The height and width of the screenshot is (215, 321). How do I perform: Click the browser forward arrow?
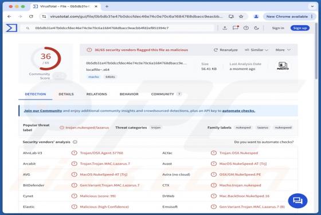coord(20,17)
